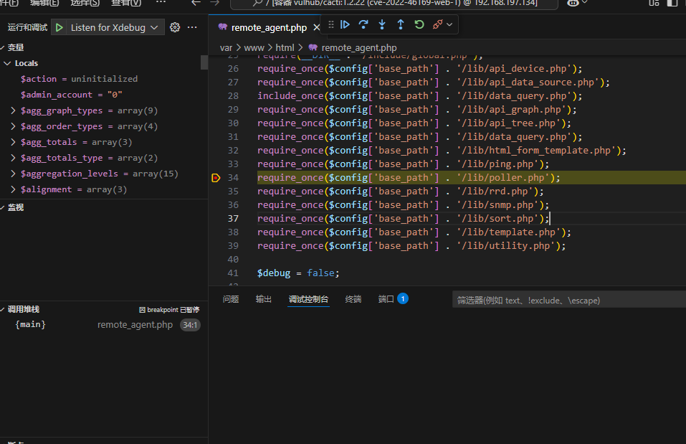Expand $agg_totals array

[x=13, y=142]
